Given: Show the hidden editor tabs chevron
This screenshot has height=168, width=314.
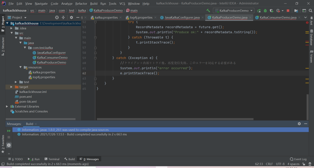Looking at the screenshot, I should coord(305,17).
